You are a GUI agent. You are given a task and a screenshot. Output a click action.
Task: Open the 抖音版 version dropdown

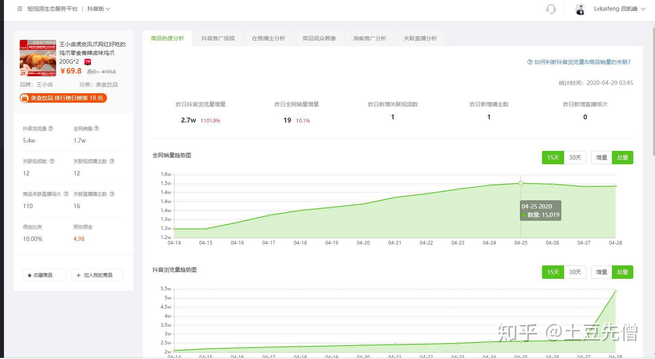99,9
